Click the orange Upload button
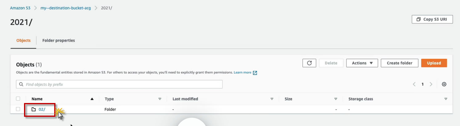The image size is (460, 126). click(434, 63)
